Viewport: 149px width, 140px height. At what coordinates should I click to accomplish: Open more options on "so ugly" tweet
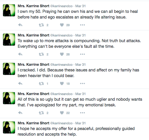[82, 113]
